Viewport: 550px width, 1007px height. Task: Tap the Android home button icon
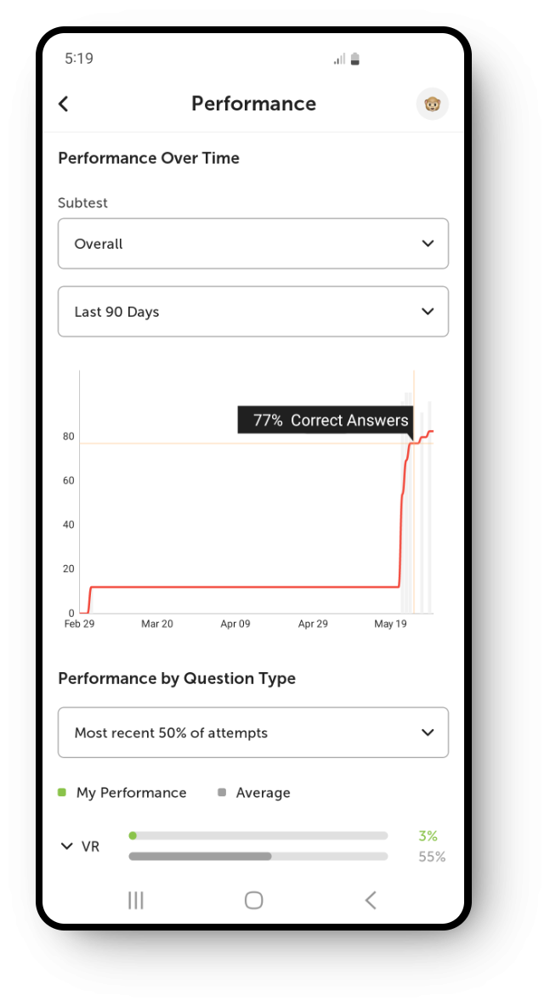point(254,901)
